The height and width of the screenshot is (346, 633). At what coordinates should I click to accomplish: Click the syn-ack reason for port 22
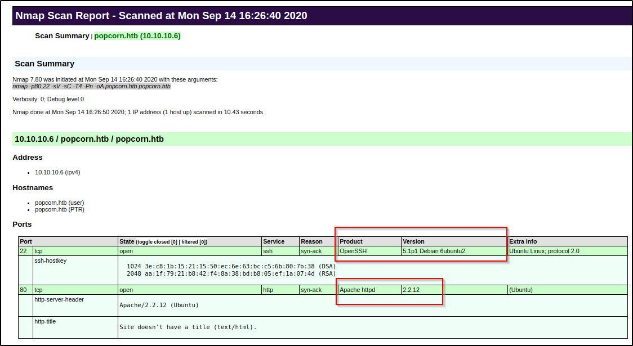[x=319, y=251]
